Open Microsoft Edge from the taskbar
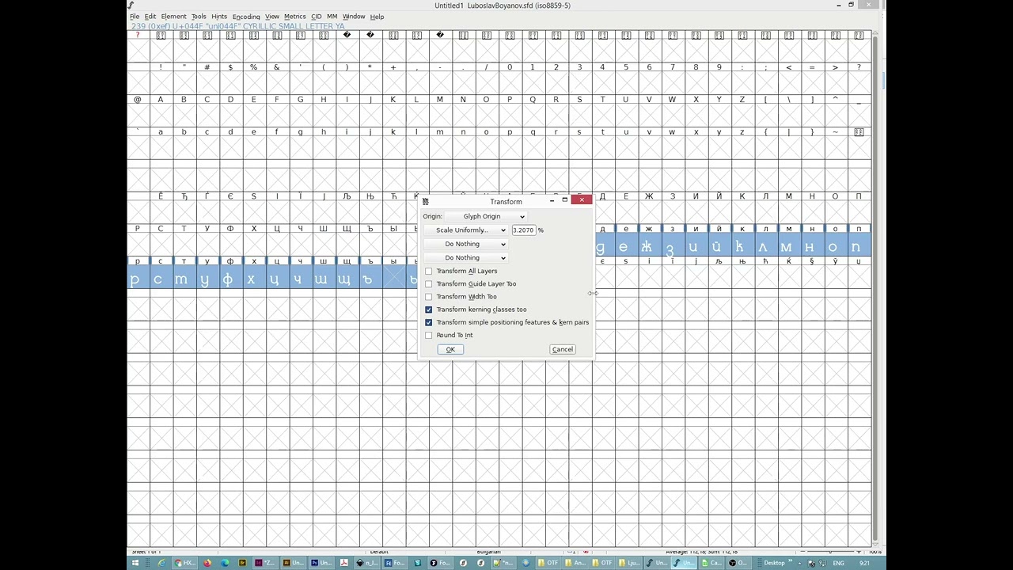 225,563
